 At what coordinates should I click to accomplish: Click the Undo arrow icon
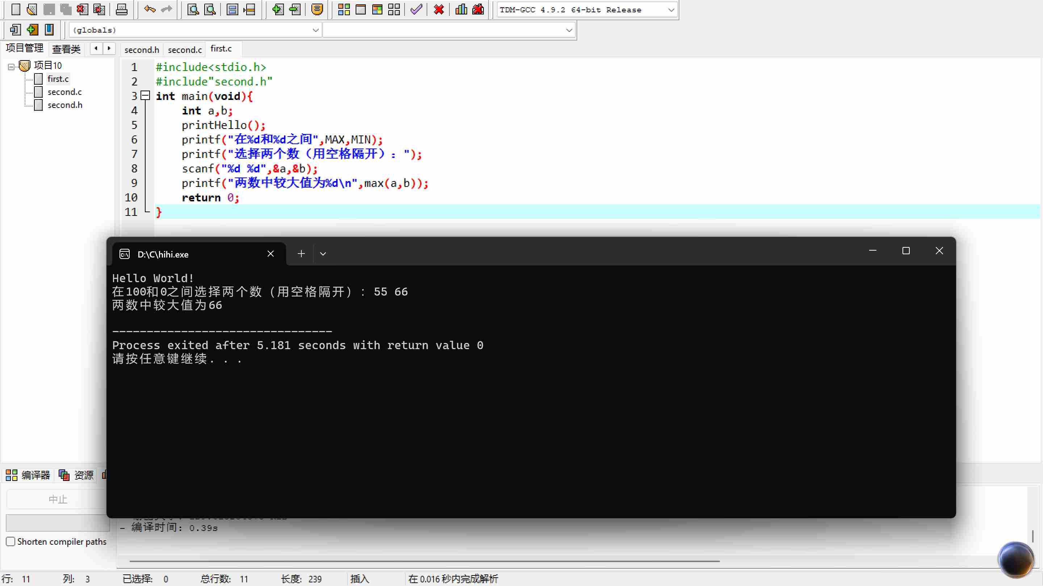click(x=150, y=9)
